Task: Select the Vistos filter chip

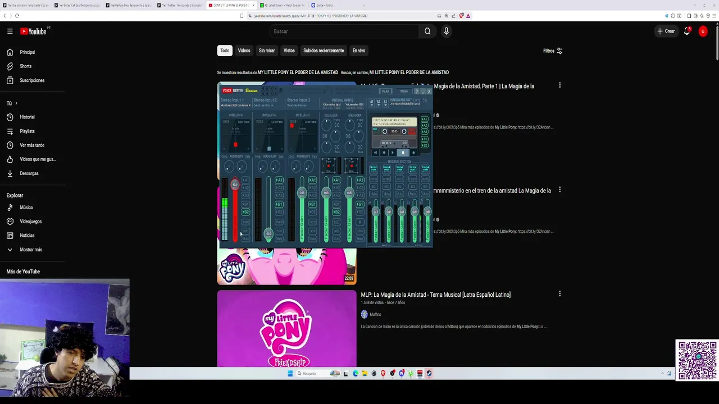Action: (289, 50)
